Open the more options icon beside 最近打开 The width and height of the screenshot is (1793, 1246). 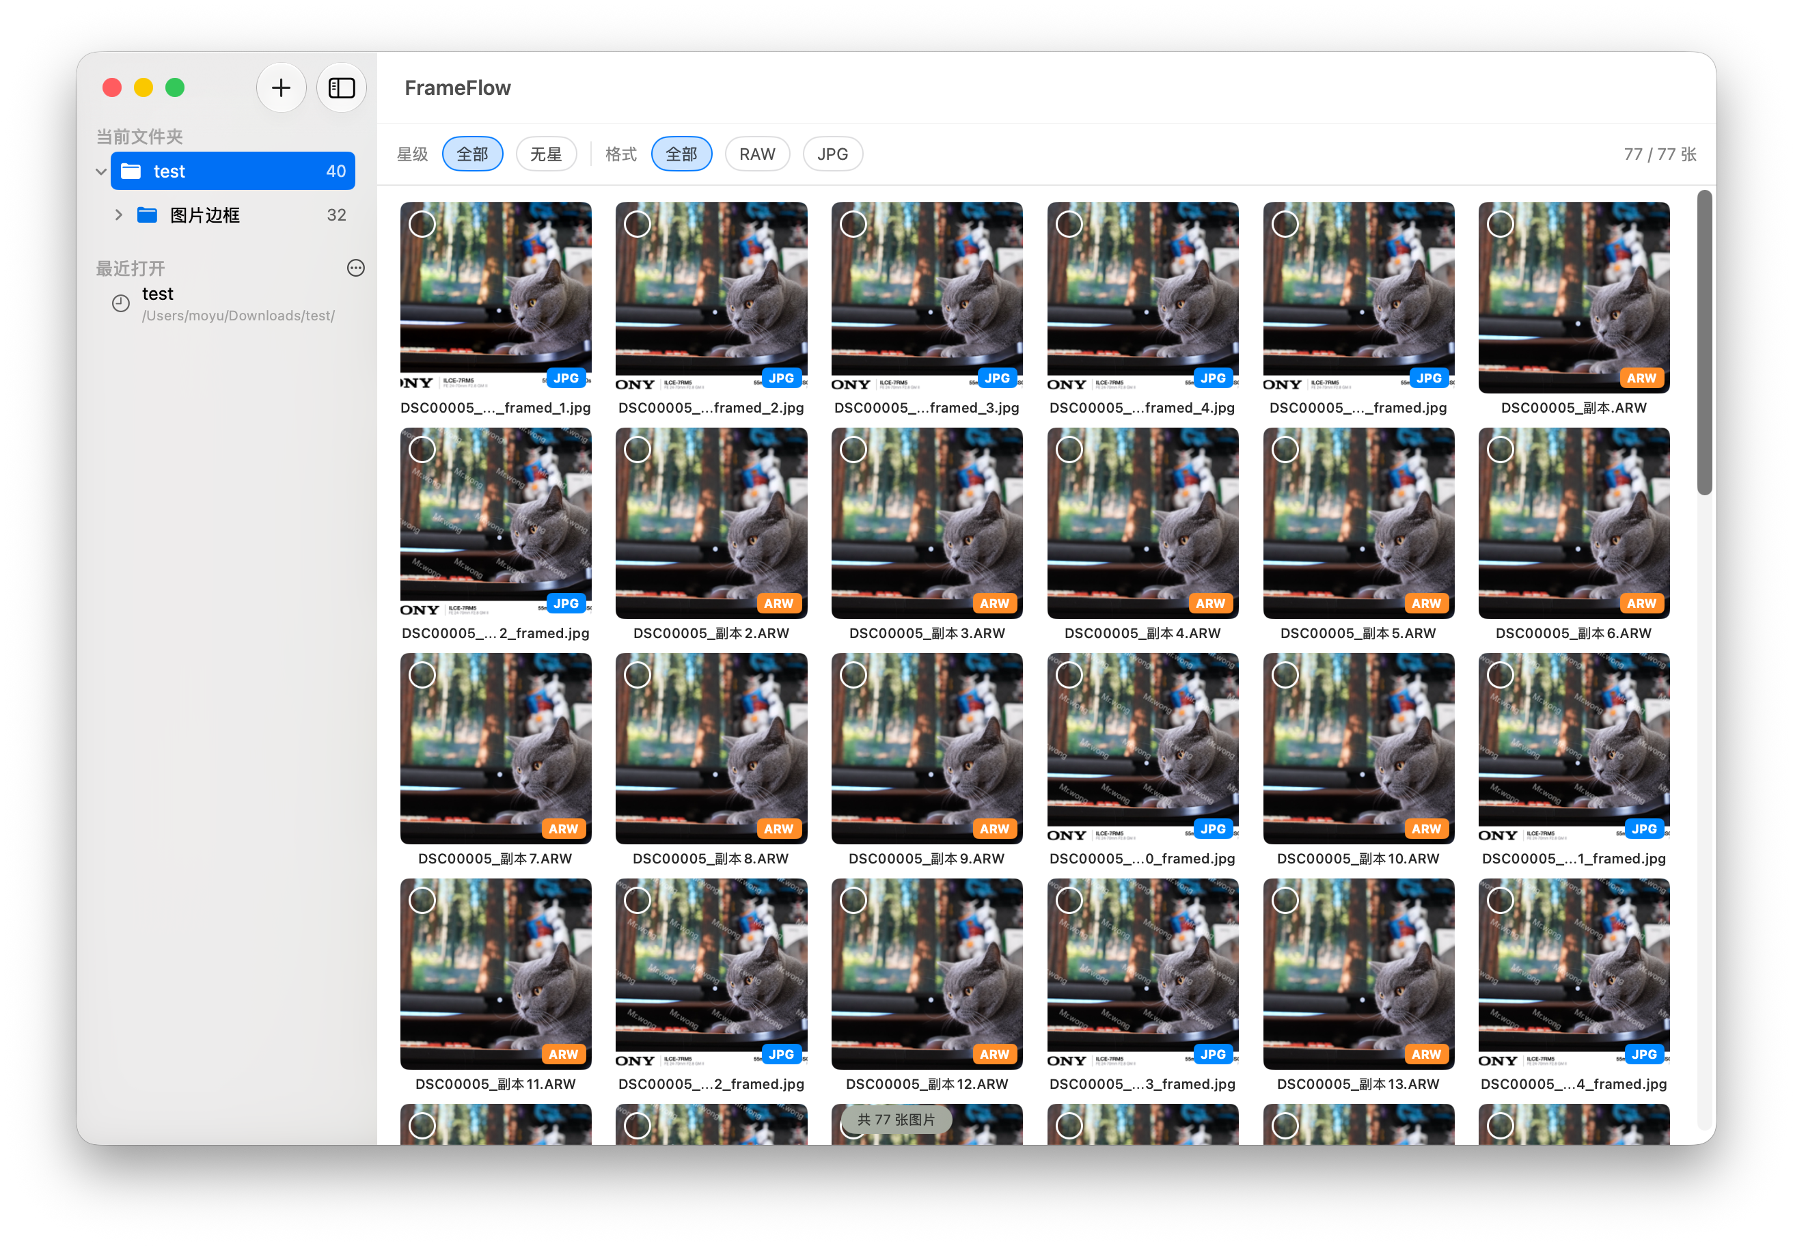coord(355,268)
